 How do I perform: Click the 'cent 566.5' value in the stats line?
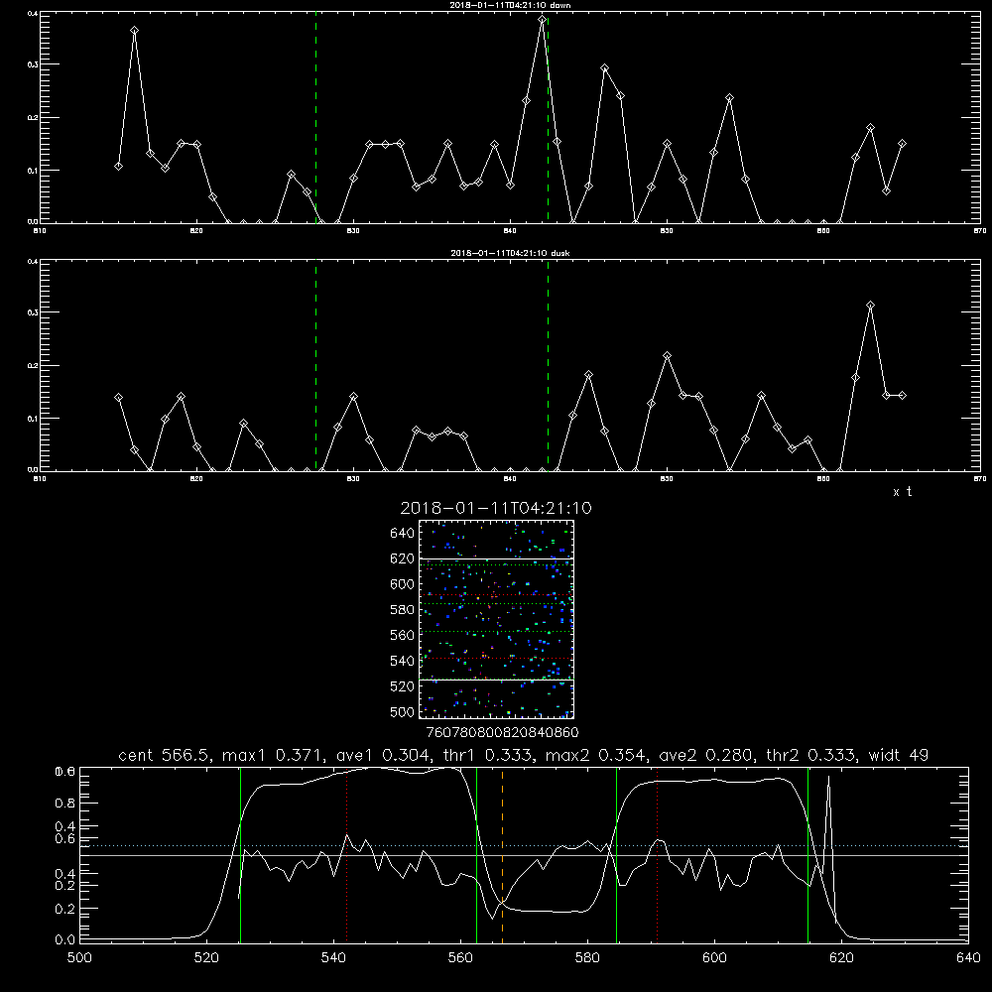coord(164,755)
